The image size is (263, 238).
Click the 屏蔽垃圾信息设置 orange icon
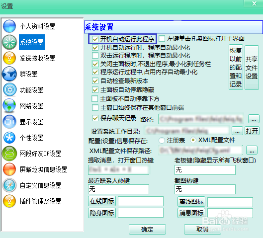9,169
